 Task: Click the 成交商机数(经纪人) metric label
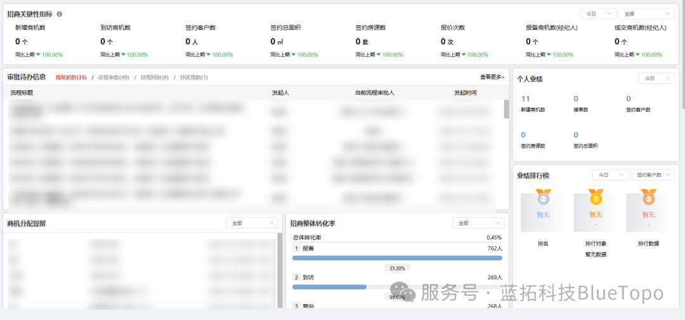click(641, 27)
